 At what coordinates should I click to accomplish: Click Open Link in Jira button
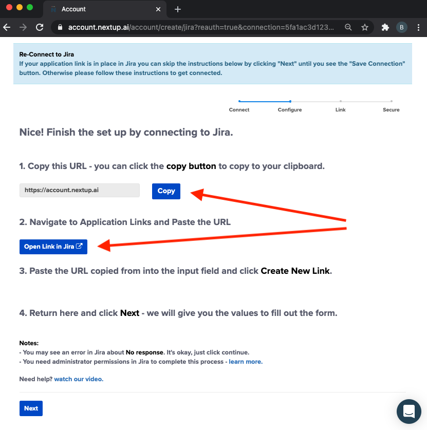(x=53, y=247)
